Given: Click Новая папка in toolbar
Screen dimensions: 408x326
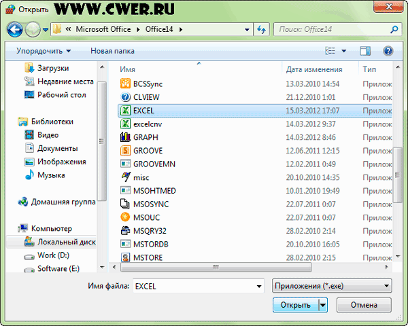Looking at the screenshot, I should point(112,51).
